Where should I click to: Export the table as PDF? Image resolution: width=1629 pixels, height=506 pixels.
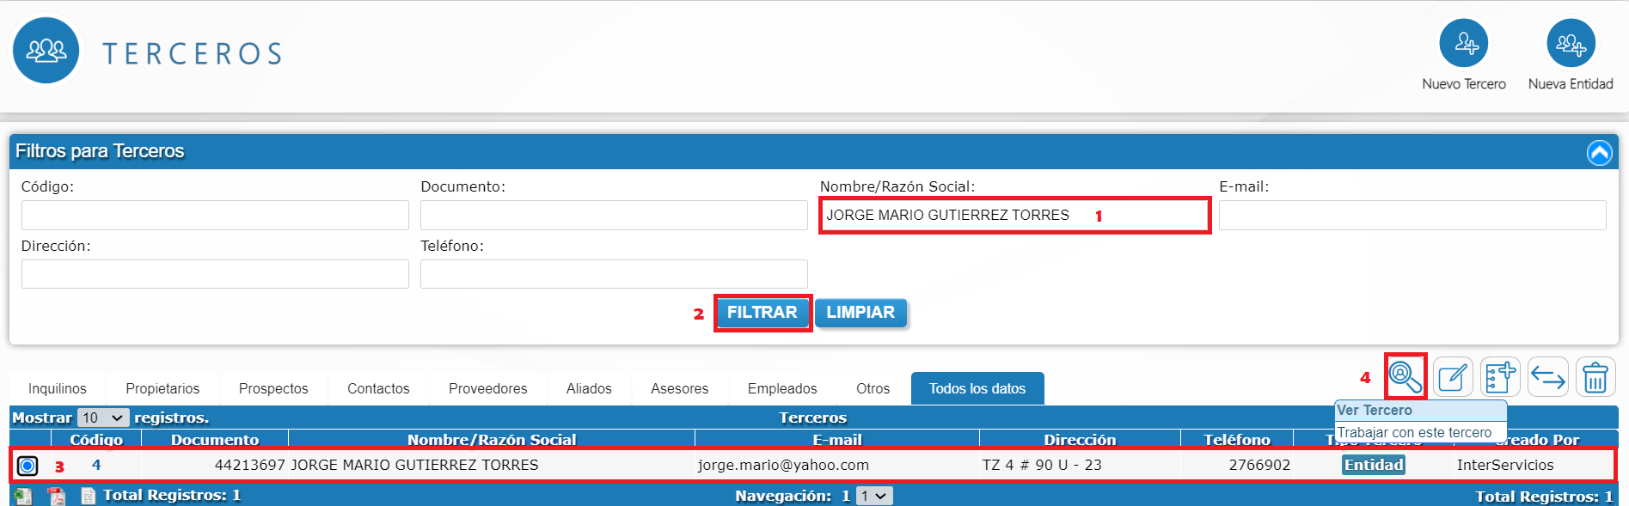56,496
